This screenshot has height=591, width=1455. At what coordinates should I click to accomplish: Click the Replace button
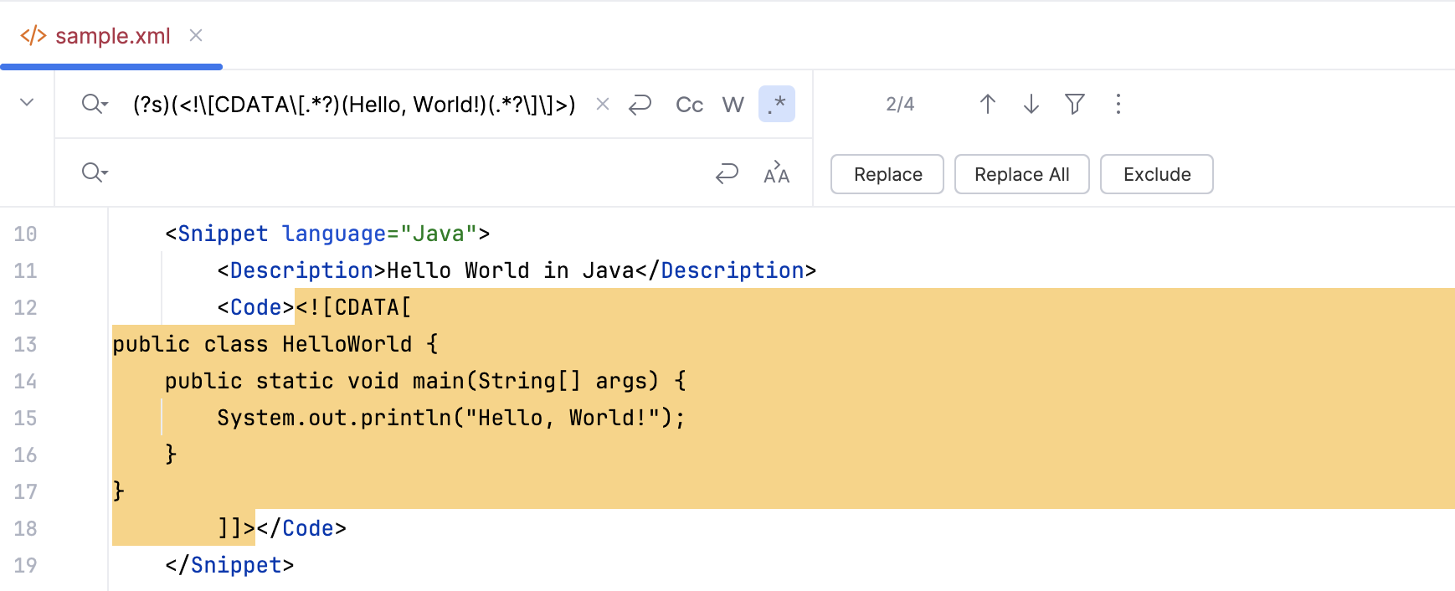(887, 174)
